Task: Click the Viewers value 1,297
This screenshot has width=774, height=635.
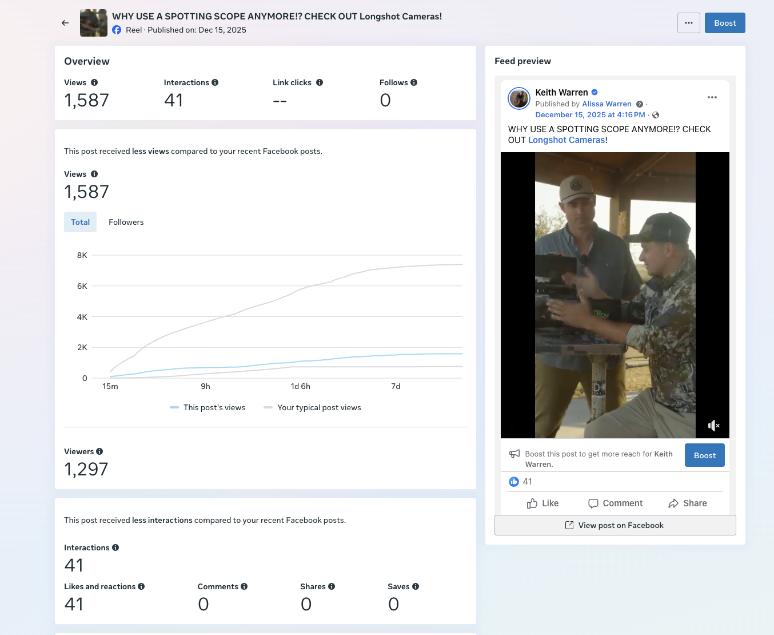Action: [86, 470]
